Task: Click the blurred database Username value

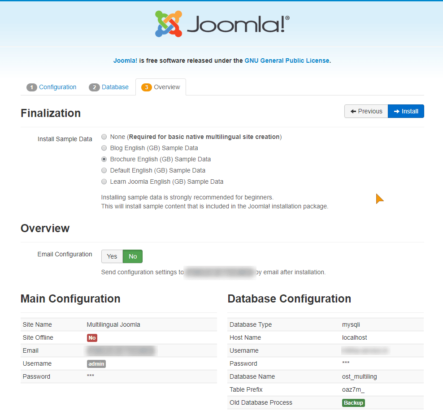Action: click(365, 350)
